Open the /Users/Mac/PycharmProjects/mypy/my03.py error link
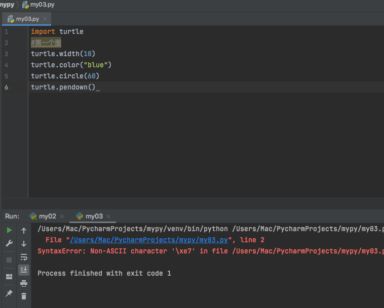Image resolution: width=384 pixels, height=308 pixels. pyautogui.click(x=149, y=240)
